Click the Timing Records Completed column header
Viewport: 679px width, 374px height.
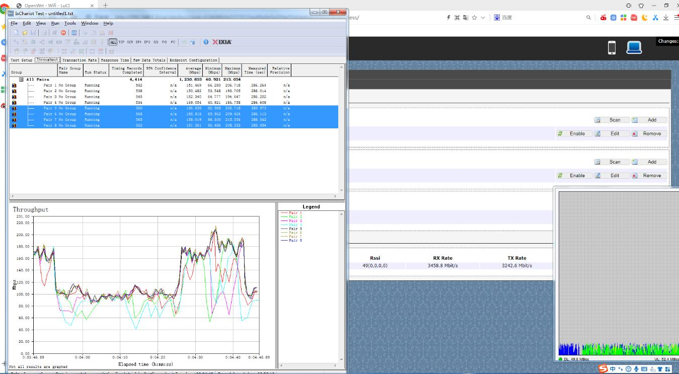(x=126, y=70)
